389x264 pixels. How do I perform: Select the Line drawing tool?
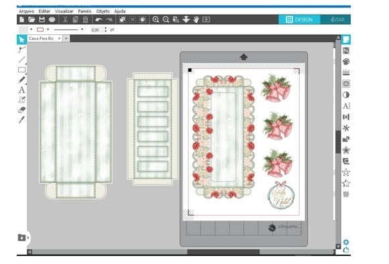click(22, 60)
